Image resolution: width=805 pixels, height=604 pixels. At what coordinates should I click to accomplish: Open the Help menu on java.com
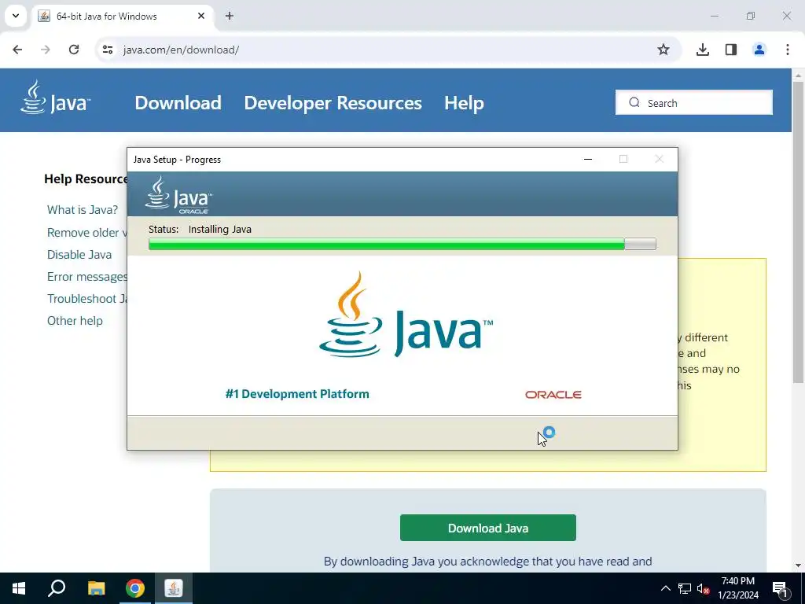tap(464, 103)
